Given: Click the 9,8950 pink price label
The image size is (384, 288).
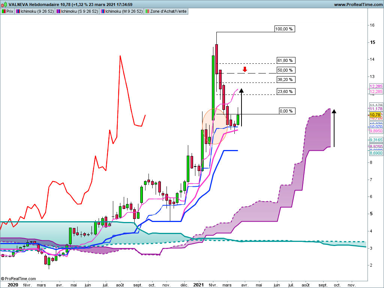Looking at the screenshot, I should 376,131.
